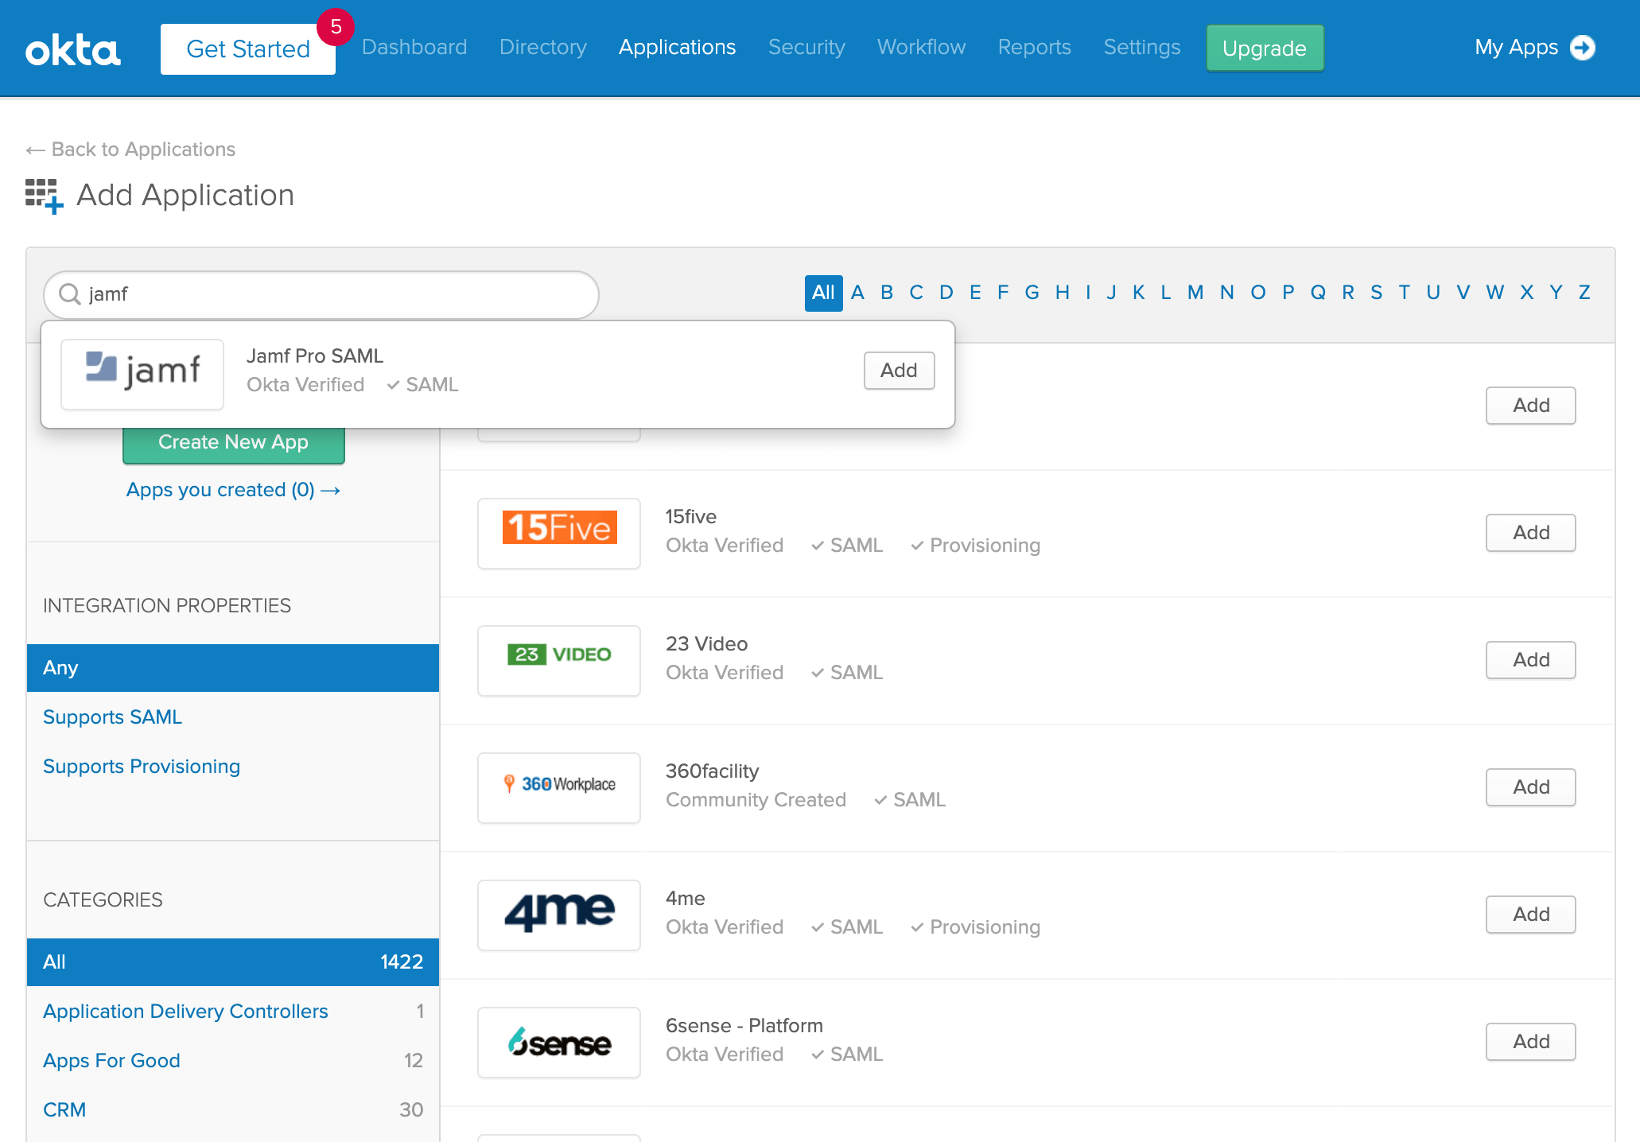Click the topmost Add button in list

pos(1531,406)
